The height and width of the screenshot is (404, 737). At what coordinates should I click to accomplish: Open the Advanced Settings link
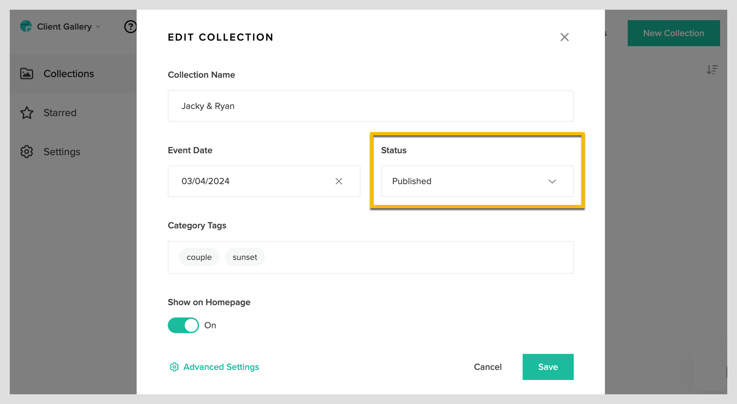pyautogui.click(x=221, y=367)
